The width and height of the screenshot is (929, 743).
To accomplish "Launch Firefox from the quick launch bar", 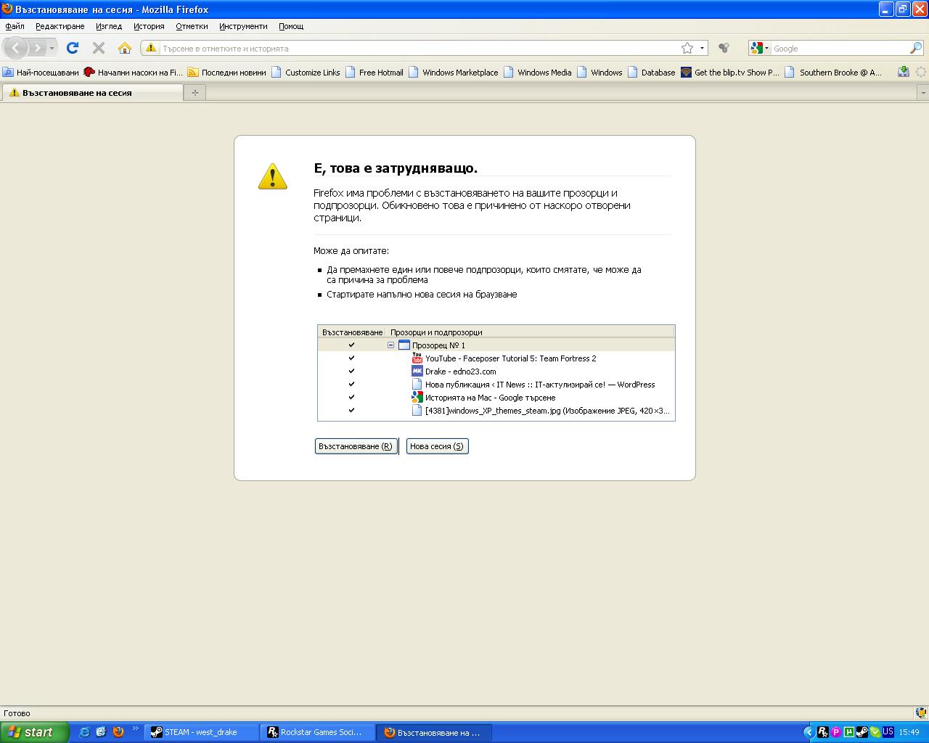I will [118, 732].
